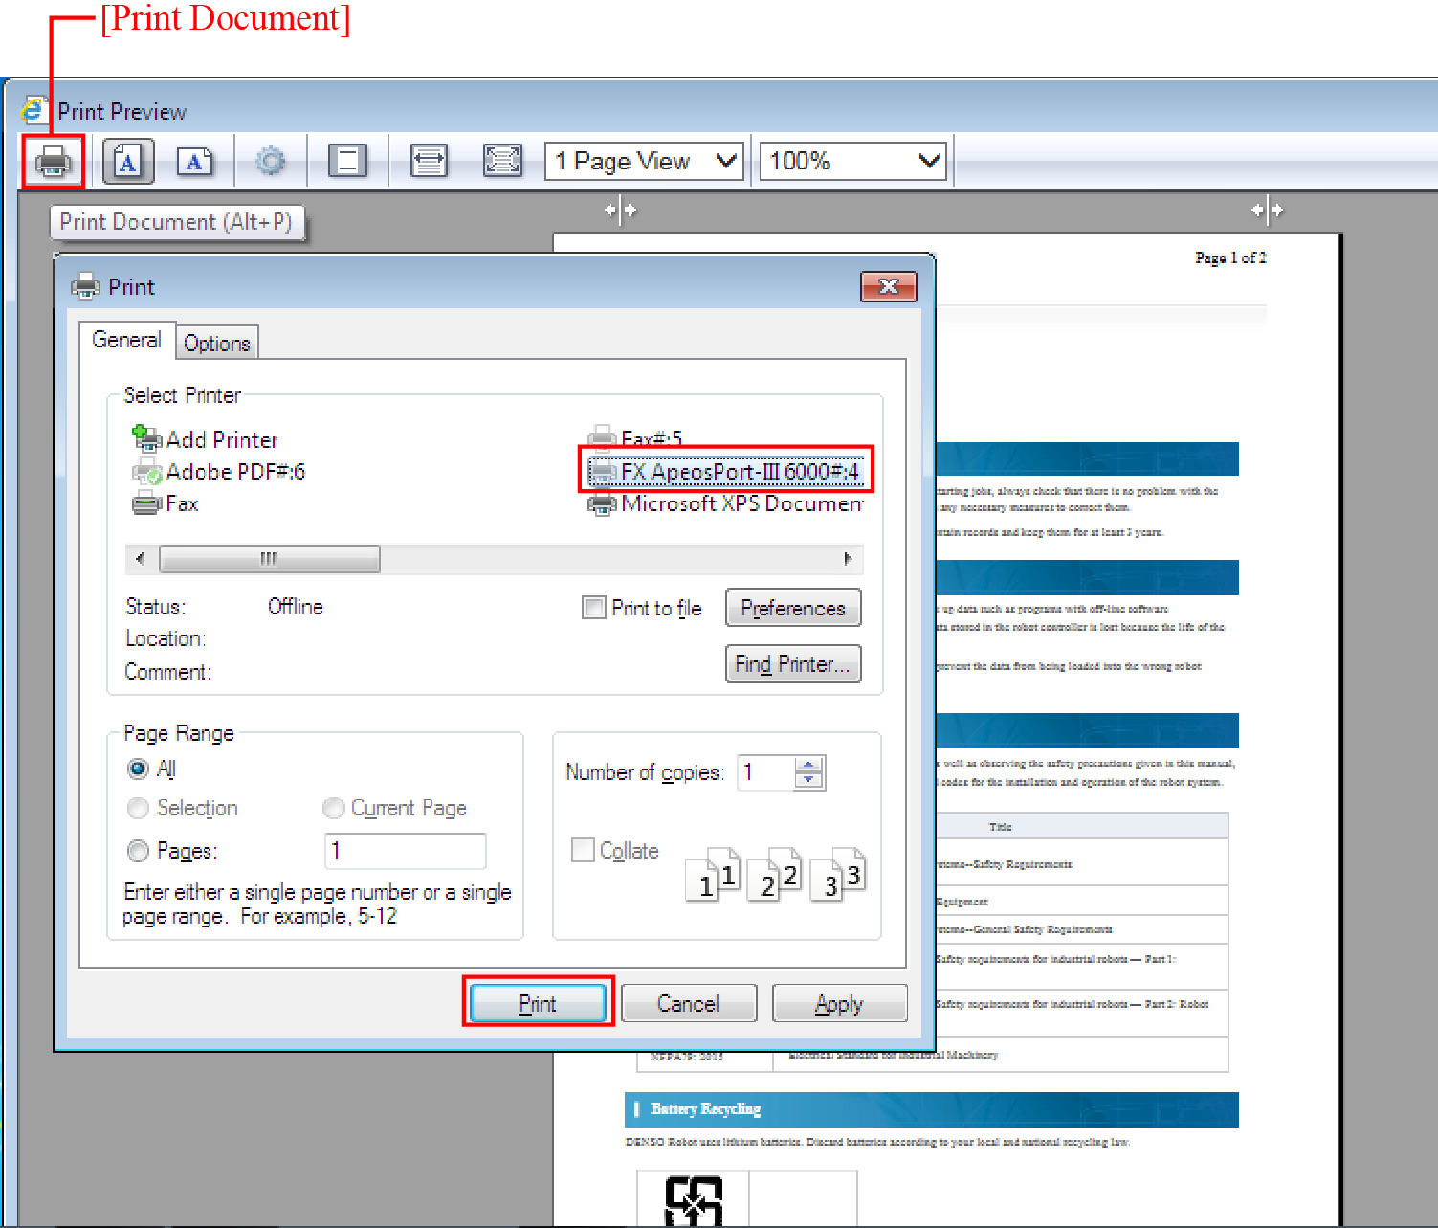This screenshot has width=1438, height=1228.
Task: Click the Preferences button
Action: click(792, 608)
